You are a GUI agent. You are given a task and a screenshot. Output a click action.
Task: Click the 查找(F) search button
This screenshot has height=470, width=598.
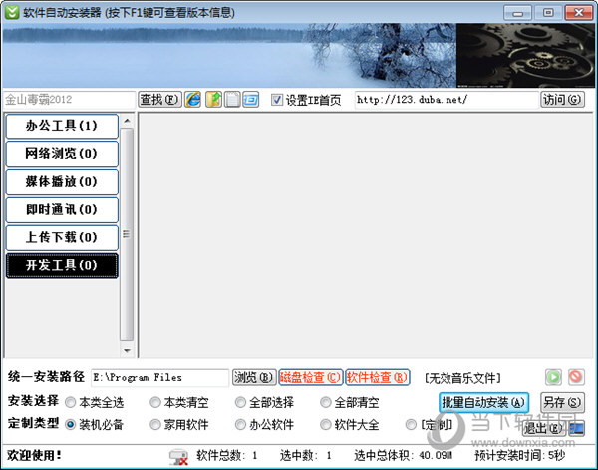pyautogui.click(x=159, y=100)
